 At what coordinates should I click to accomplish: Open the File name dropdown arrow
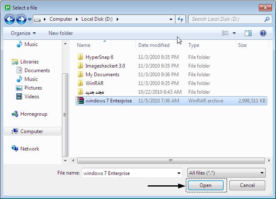(x=179, y=173)
